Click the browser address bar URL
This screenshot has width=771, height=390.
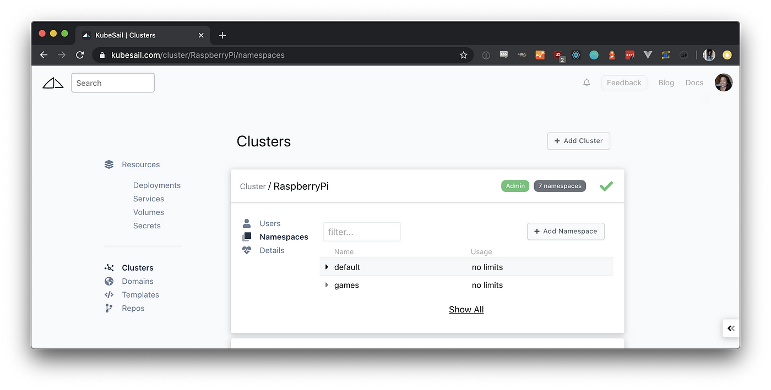coord(198,55)
